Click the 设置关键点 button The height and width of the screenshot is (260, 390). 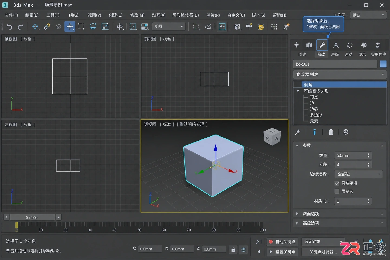282,252
